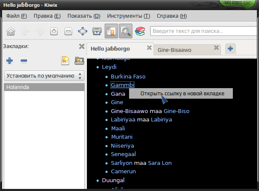Open the Sara Lon link
This screenshot has height=191, width=259.
tap(160, 163)
